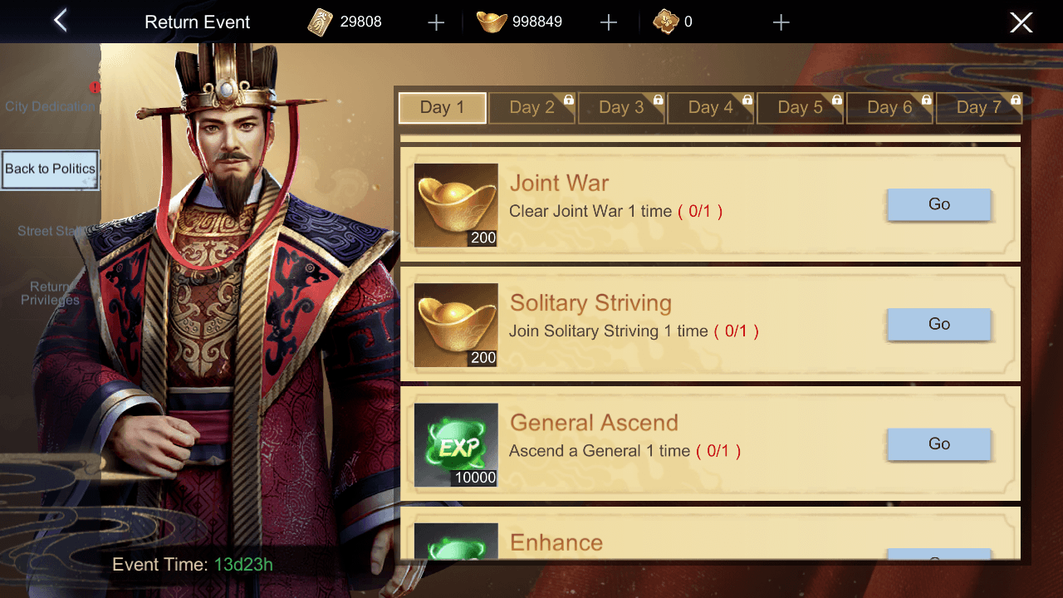The width and height of the screenshot is (1063, 598).
Task: Add flower currency with plus icon
Action: [781, 22]
